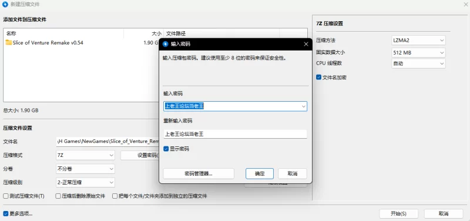This screenshot has width=470, height=221.
Task: Open the 压缩级别 2-正常压缩 dropdown
Action: click(85, 182)
